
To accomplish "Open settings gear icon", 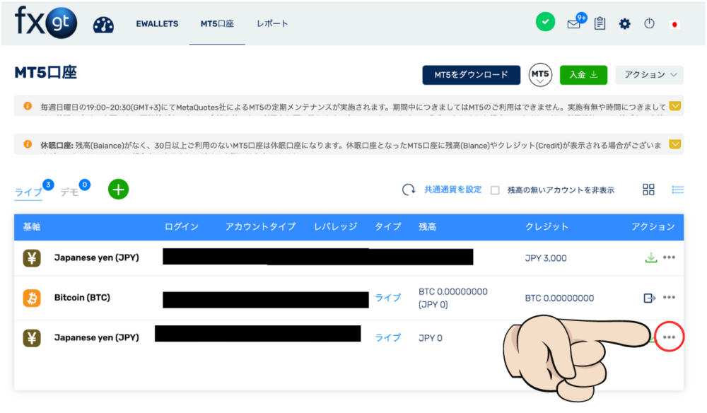I will 624,24.
